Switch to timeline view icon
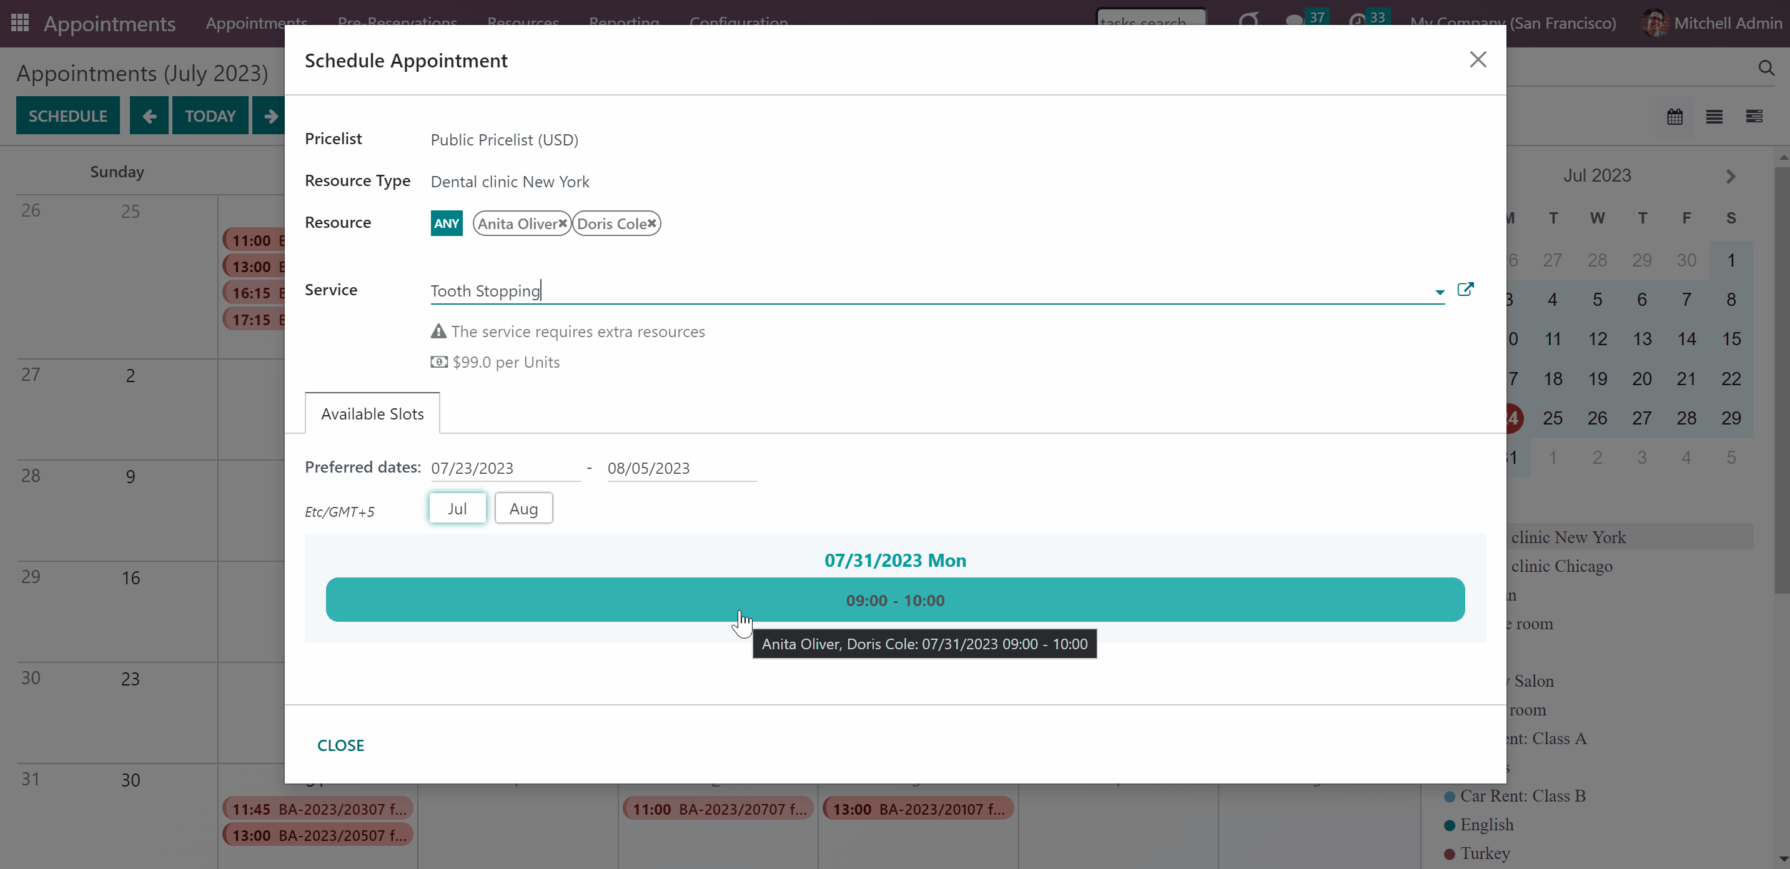 point(1754,117)
